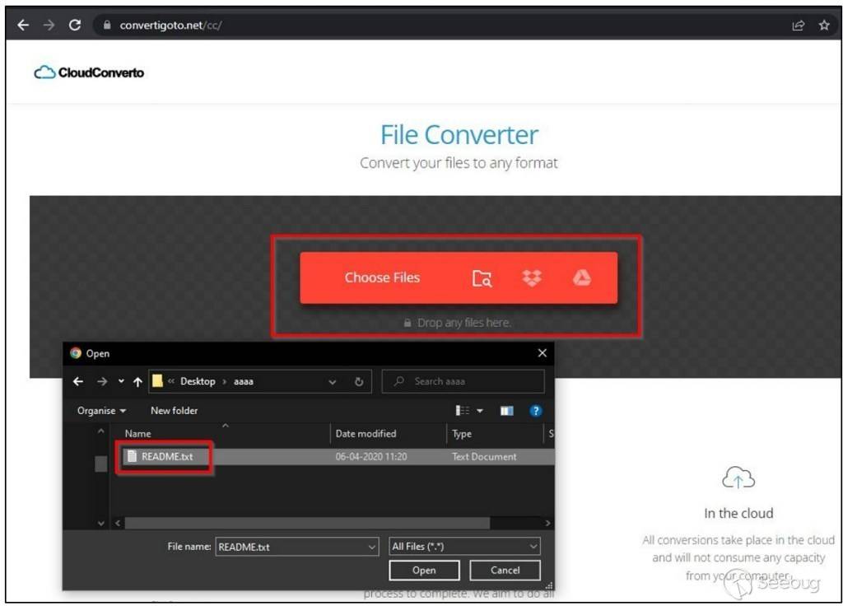Click the browse folder search icon

(x=482, y=278)
